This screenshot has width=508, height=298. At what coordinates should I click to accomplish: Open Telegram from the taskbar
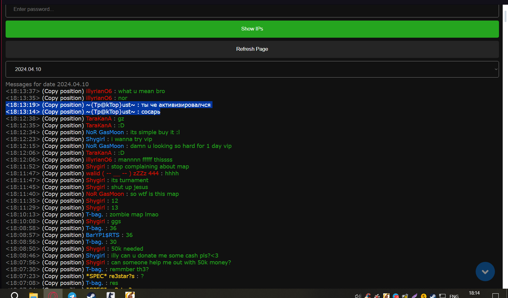coord(72,295)
